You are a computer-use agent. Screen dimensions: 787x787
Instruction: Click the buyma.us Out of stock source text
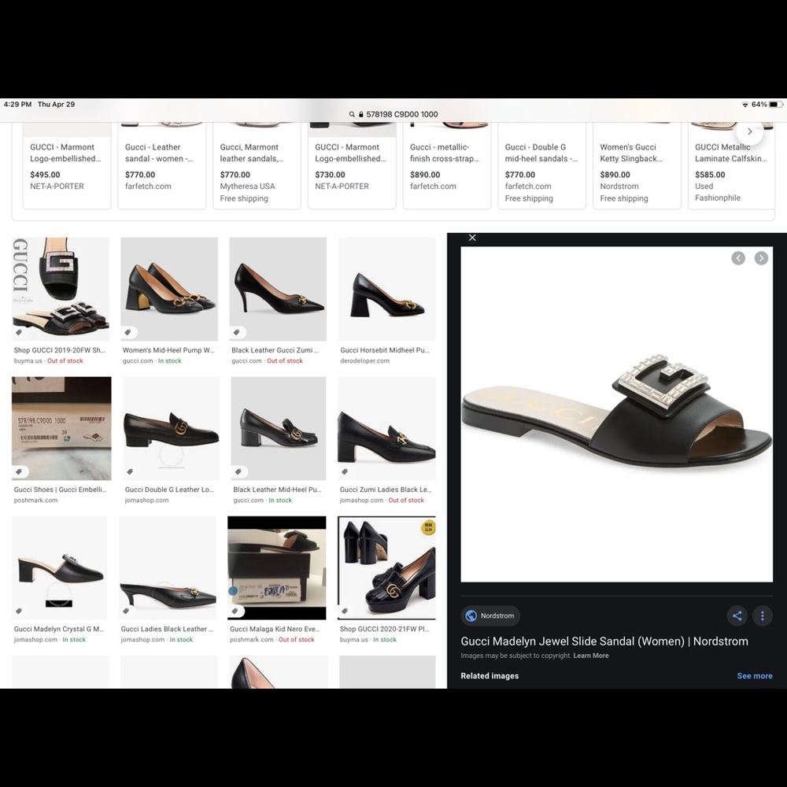49,361
